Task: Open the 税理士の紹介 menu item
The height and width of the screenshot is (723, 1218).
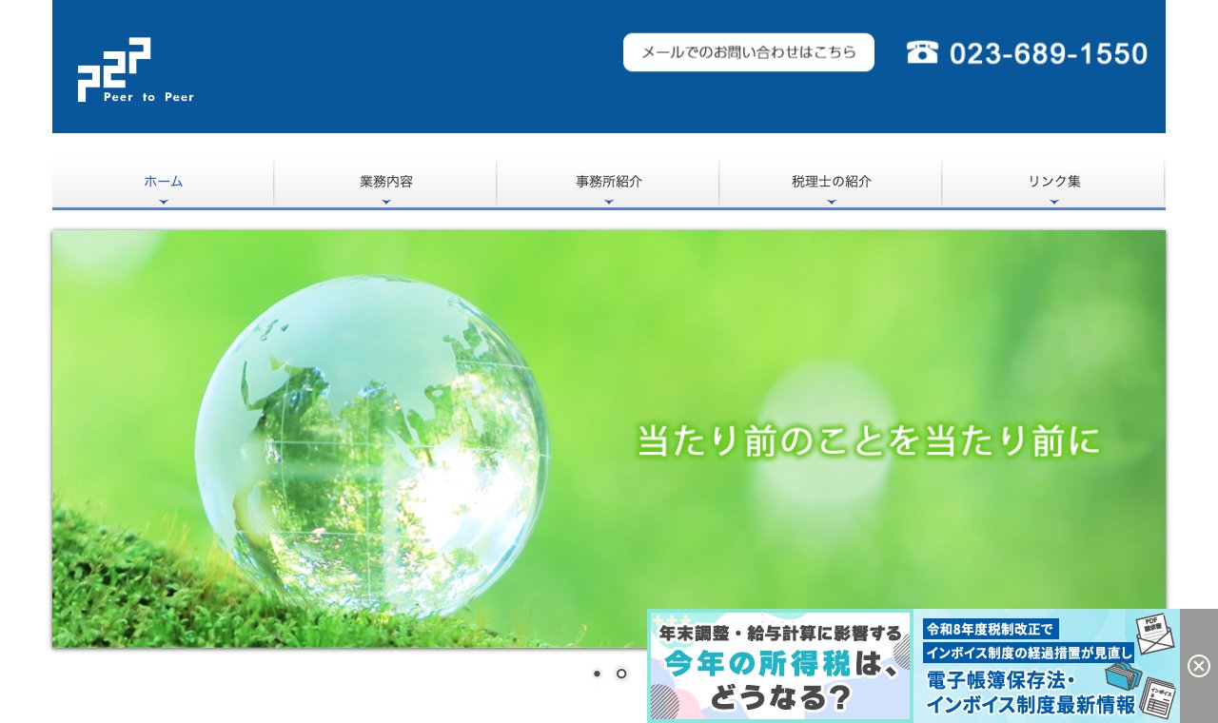Action: [831, 184]
